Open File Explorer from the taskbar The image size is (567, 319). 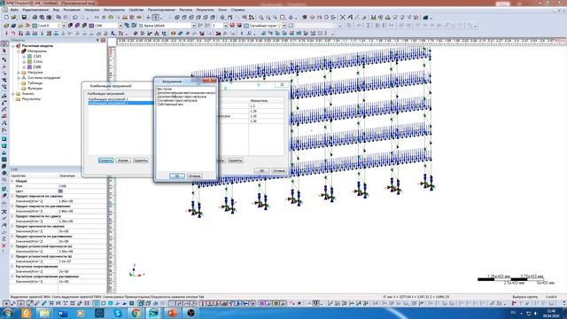(x=44, y=313)
